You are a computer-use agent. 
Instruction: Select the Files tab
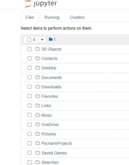pos(30,17)
